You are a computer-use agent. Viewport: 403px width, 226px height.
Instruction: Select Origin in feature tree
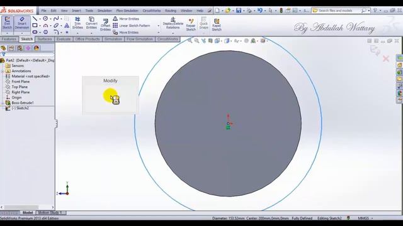16,97
